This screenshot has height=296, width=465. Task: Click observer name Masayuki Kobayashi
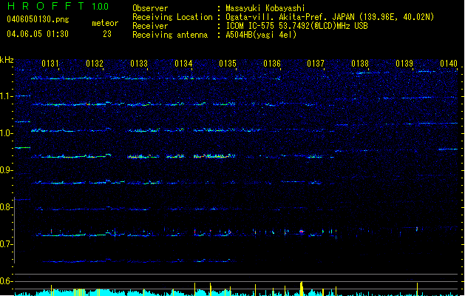click(265, 8)
